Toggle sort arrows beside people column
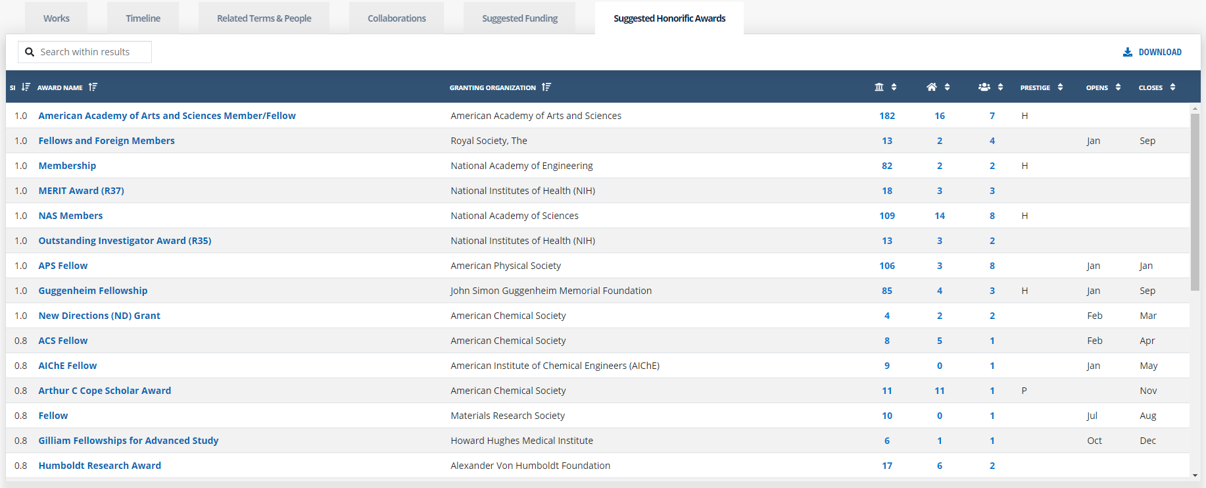The image size is (1206, 488). coord(1000,87)
